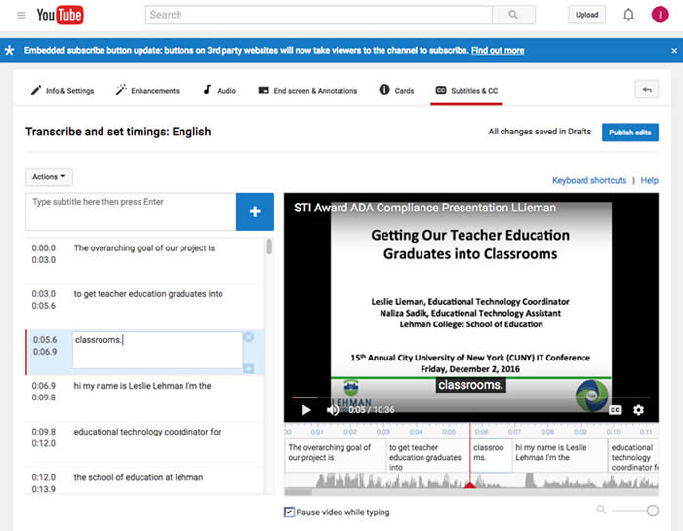683x531 pixels.
Task: Open the notifications bell
Action: click(628, 15)
